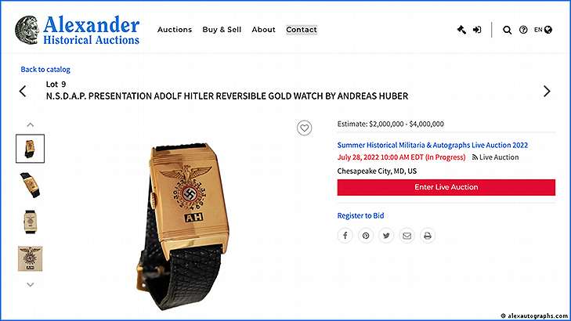
Task: Open the search magnifier icon
Action: point(507,30)
